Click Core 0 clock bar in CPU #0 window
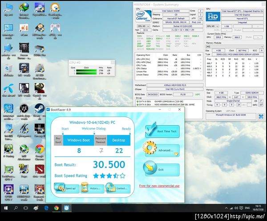267x221 pixels. [86, 71]
